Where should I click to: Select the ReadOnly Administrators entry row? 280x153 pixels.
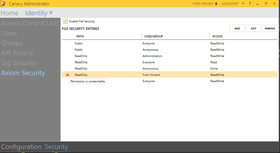click(x=152, y=56)
